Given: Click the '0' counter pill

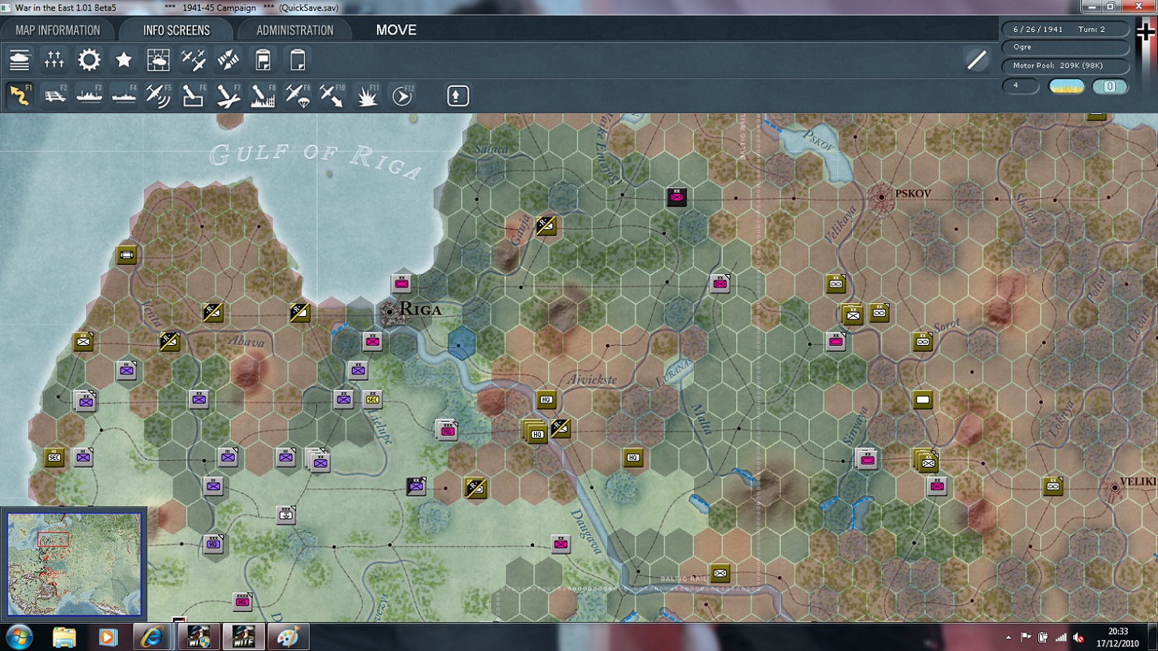Looking at the screenshot, I should [1110, 86].
